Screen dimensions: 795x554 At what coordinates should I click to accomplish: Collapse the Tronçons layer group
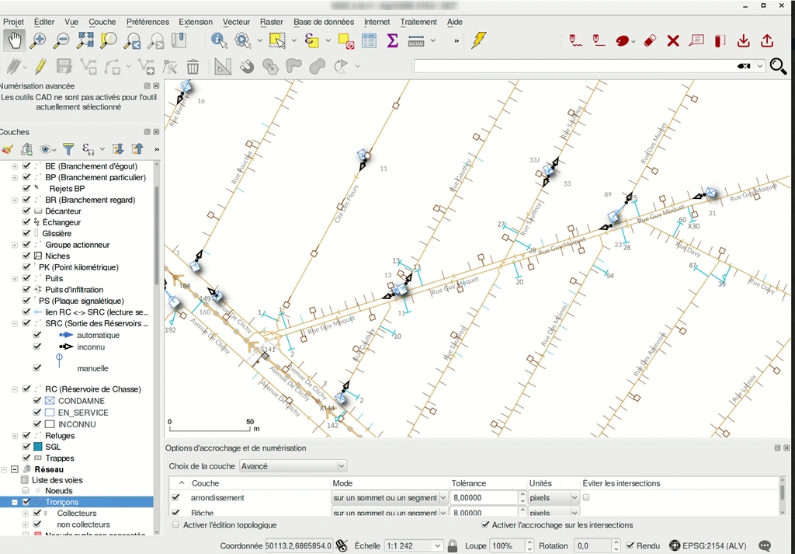(x=15, y=503)
